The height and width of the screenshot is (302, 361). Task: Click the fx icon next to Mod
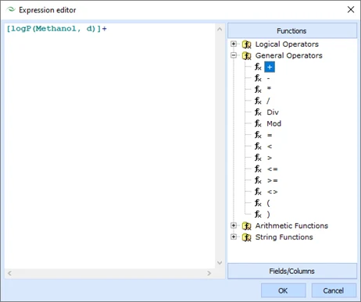coord(258,123)
